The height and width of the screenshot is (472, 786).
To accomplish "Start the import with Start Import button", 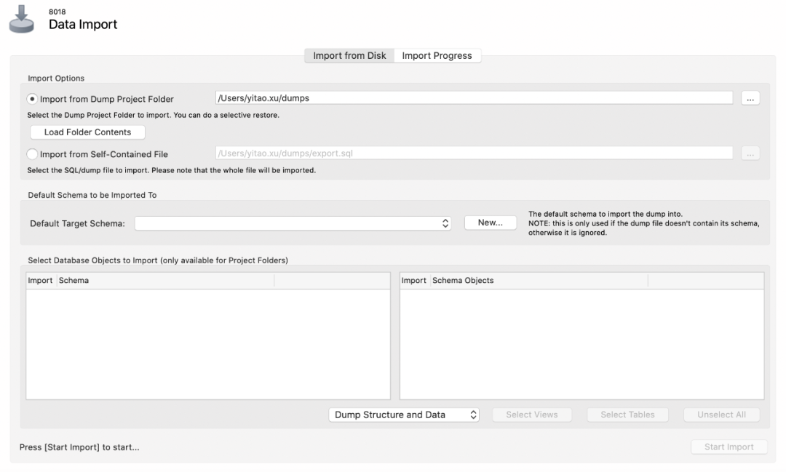I will pyautogui.click(x=729, y=447).
